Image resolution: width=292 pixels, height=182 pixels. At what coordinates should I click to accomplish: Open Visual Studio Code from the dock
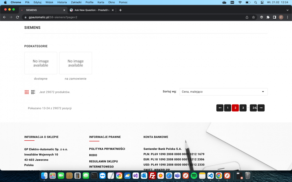(x=211, y=176)
